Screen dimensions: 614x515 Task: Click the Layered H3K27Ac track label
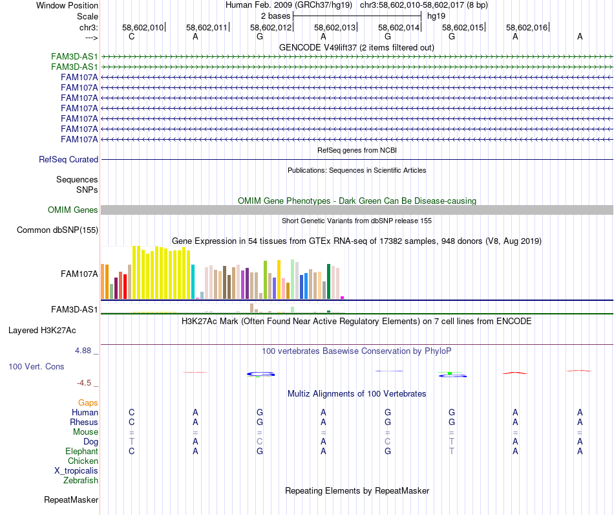42,331
